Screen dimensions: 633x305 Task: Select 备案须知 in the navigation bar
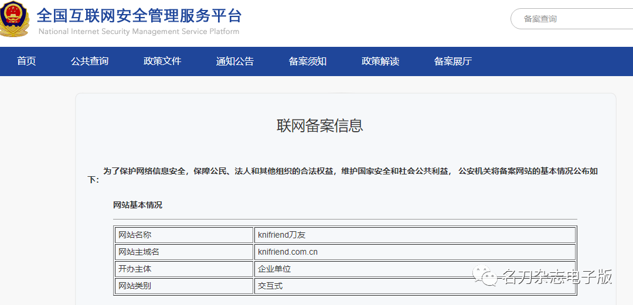308,61
